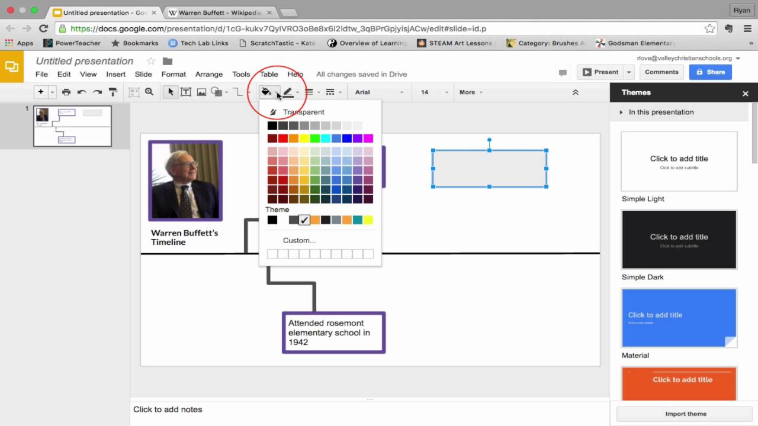This screenshot has height=426, width=758.
Task: Open the Arial font dropdown
Action: click(x=379, y=92)
